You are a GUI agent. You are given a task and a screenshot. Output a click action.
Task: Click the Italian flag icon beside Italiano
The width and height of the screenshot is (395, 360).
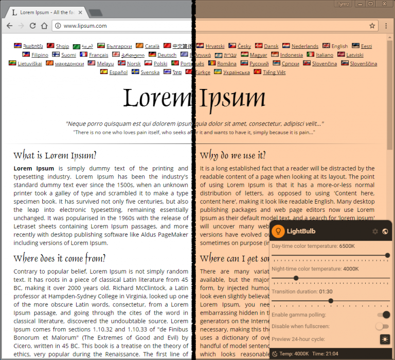(x=311, y=54)
